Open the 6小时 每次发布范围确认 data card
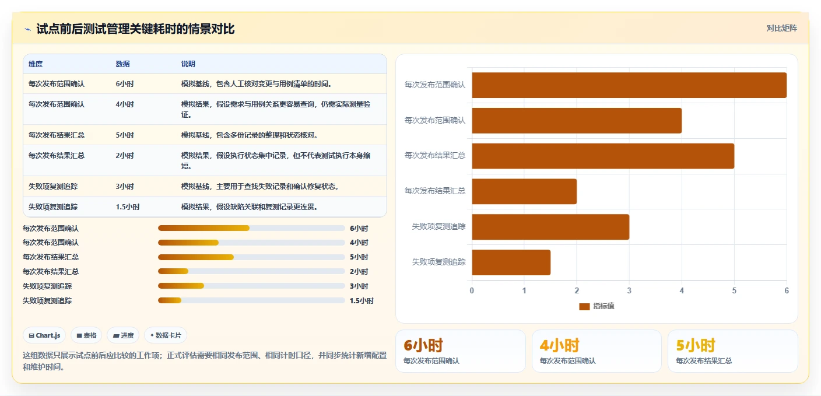Screen dimensions: 821x396 tap(461, 351)
